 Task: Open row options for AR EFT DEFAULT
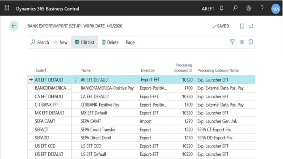pyautogui.click(x=75, y=80)
